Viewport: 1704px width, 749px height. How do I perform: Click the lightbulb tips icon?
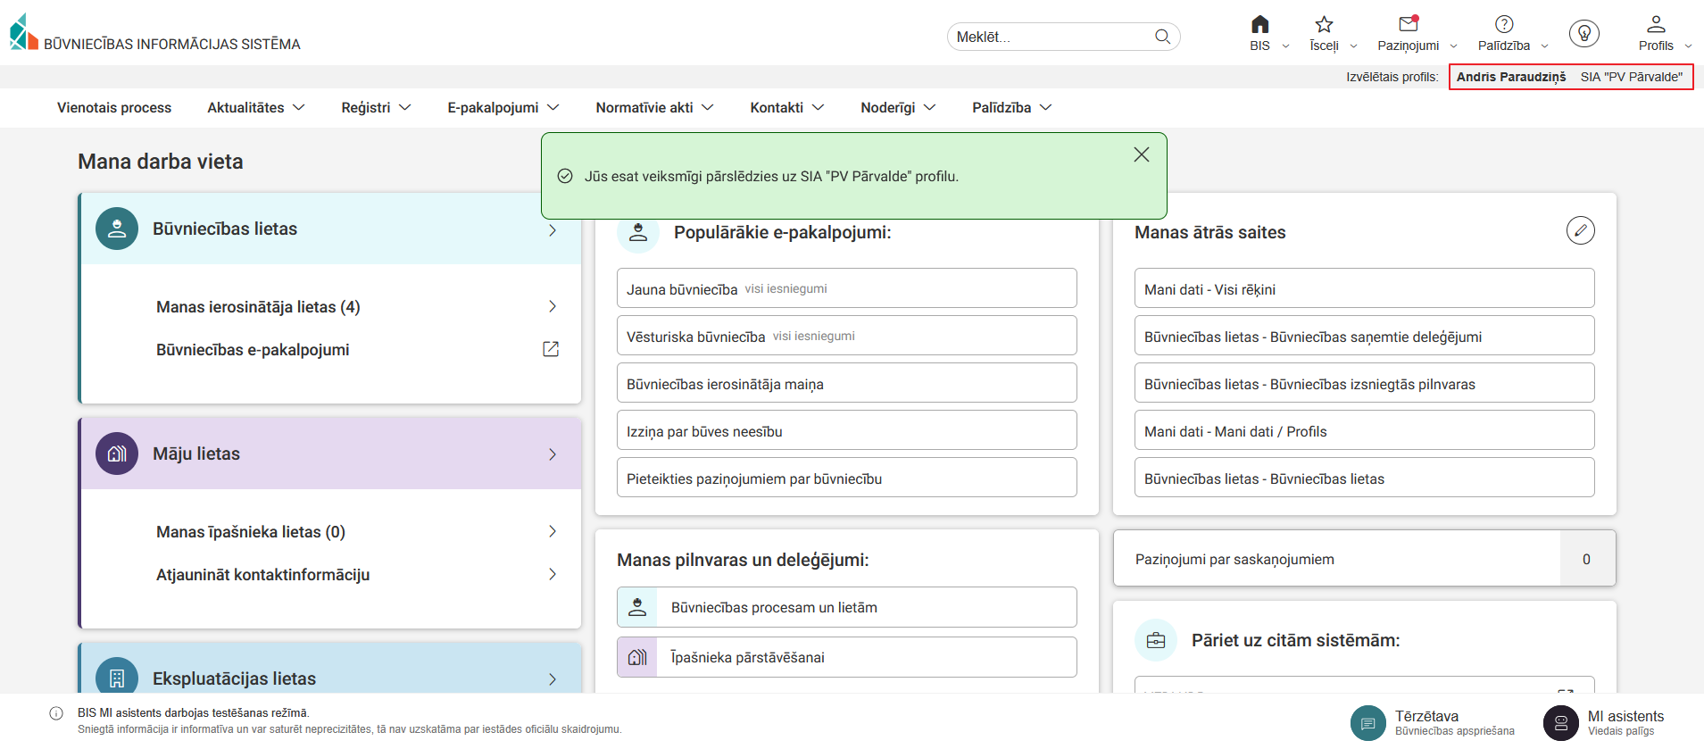pos(1583,34)
